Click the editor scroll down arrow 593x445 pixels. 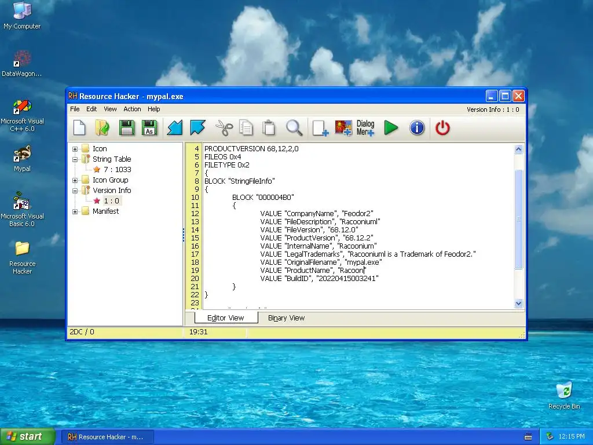pyautogui.click(x=518, y=303)
